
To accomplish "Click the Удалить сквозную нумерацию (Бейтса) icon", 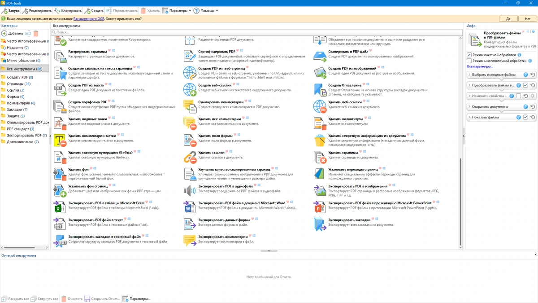I will 60,157.
